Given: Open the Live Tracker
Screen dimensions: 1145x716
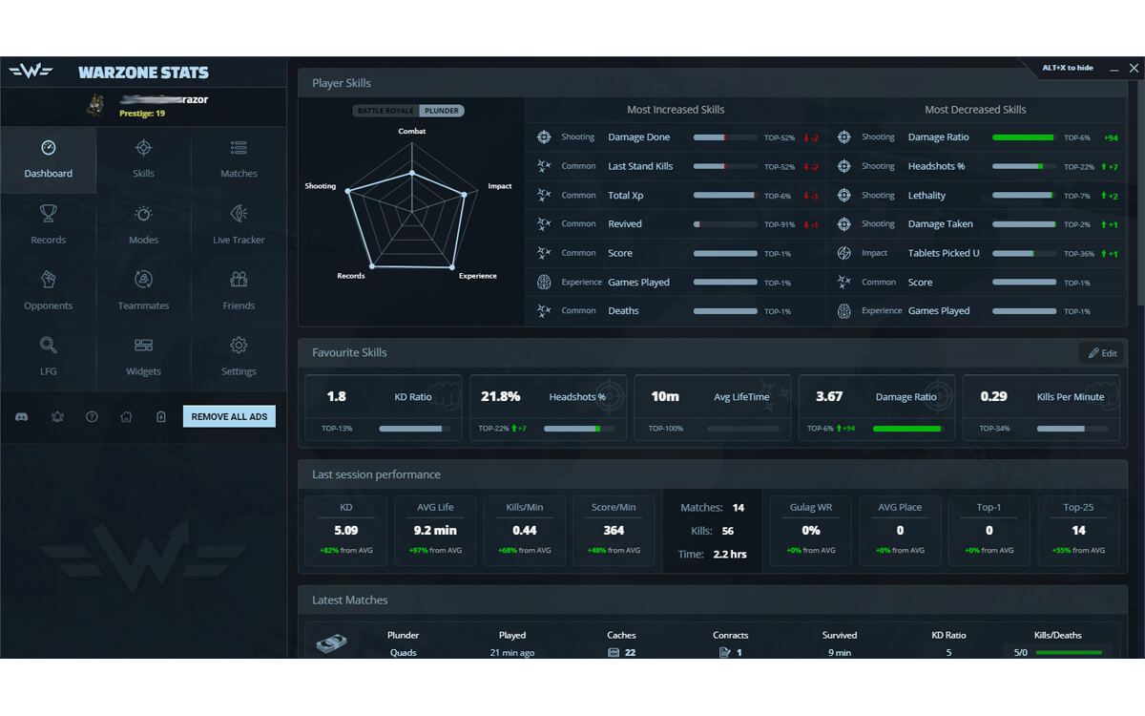Looking at the screenshot, I should (x=238, y=226).
